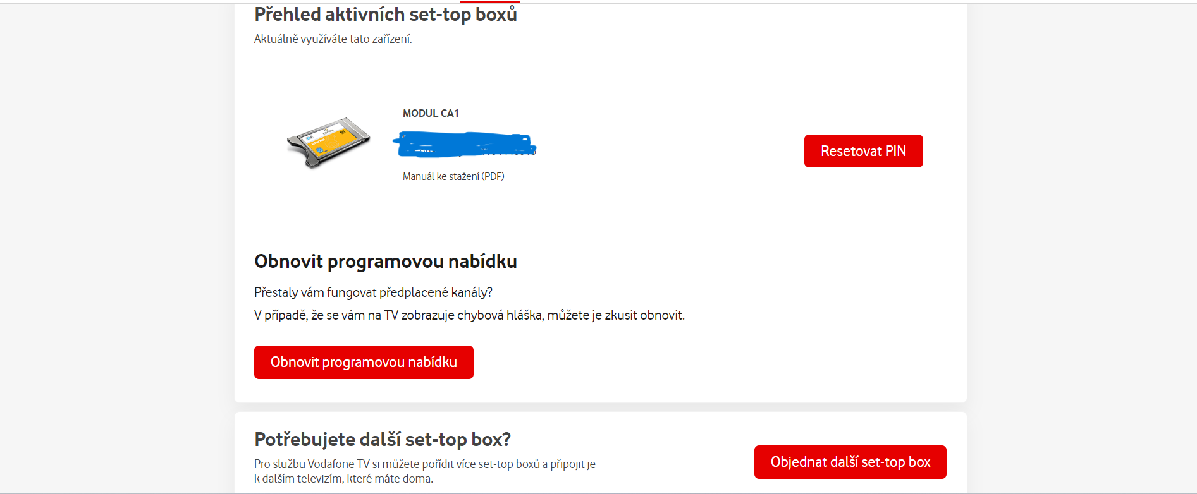Click the word PIN on the reset button
The height and width of the screenshot is (494, 1197).
tap(895, 151)
